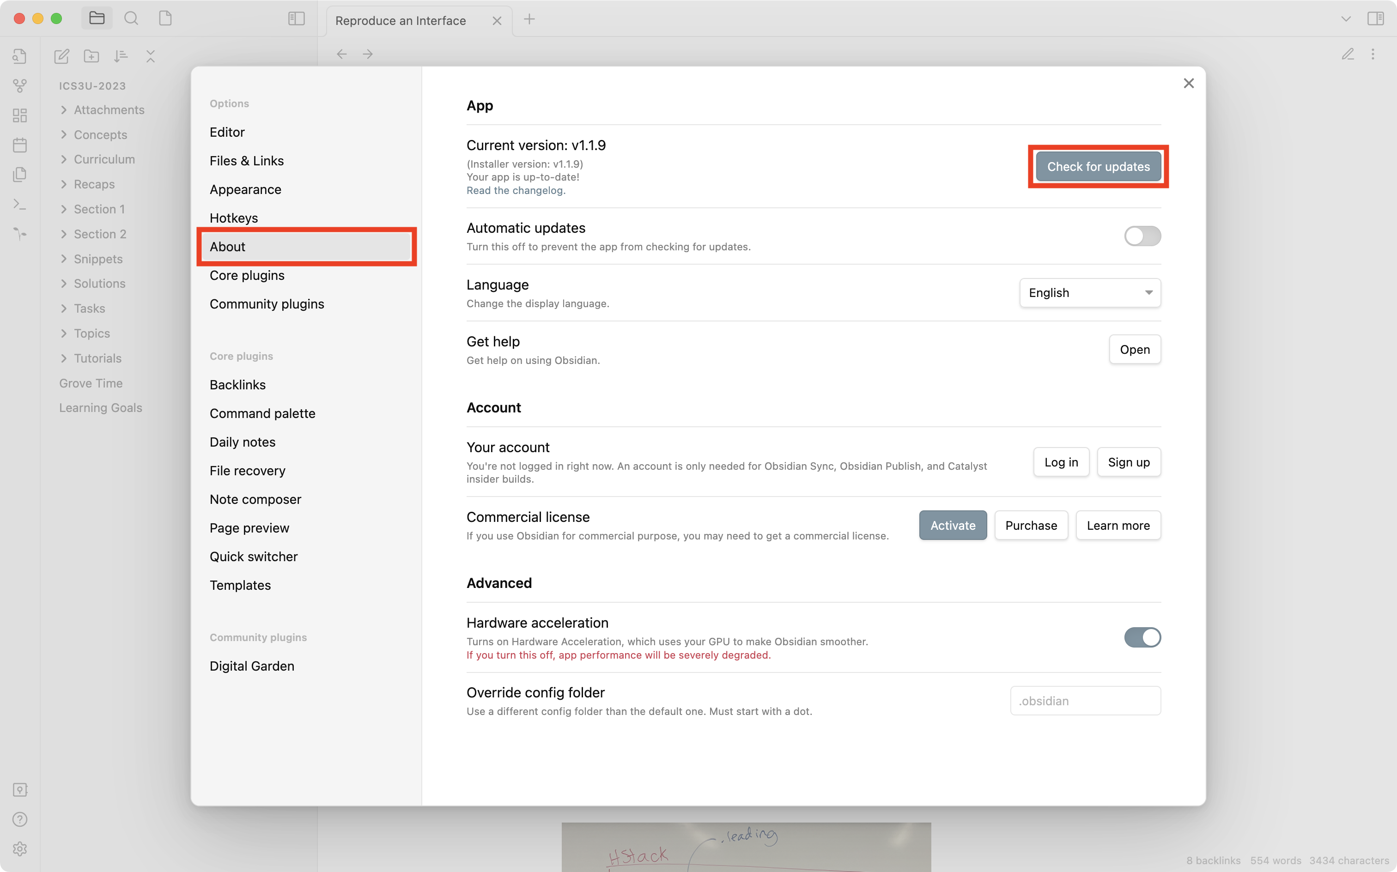The height and width of the screenshot is (872, 1397).
Task: Expand the Concepts folder
Action: [63, 134]
